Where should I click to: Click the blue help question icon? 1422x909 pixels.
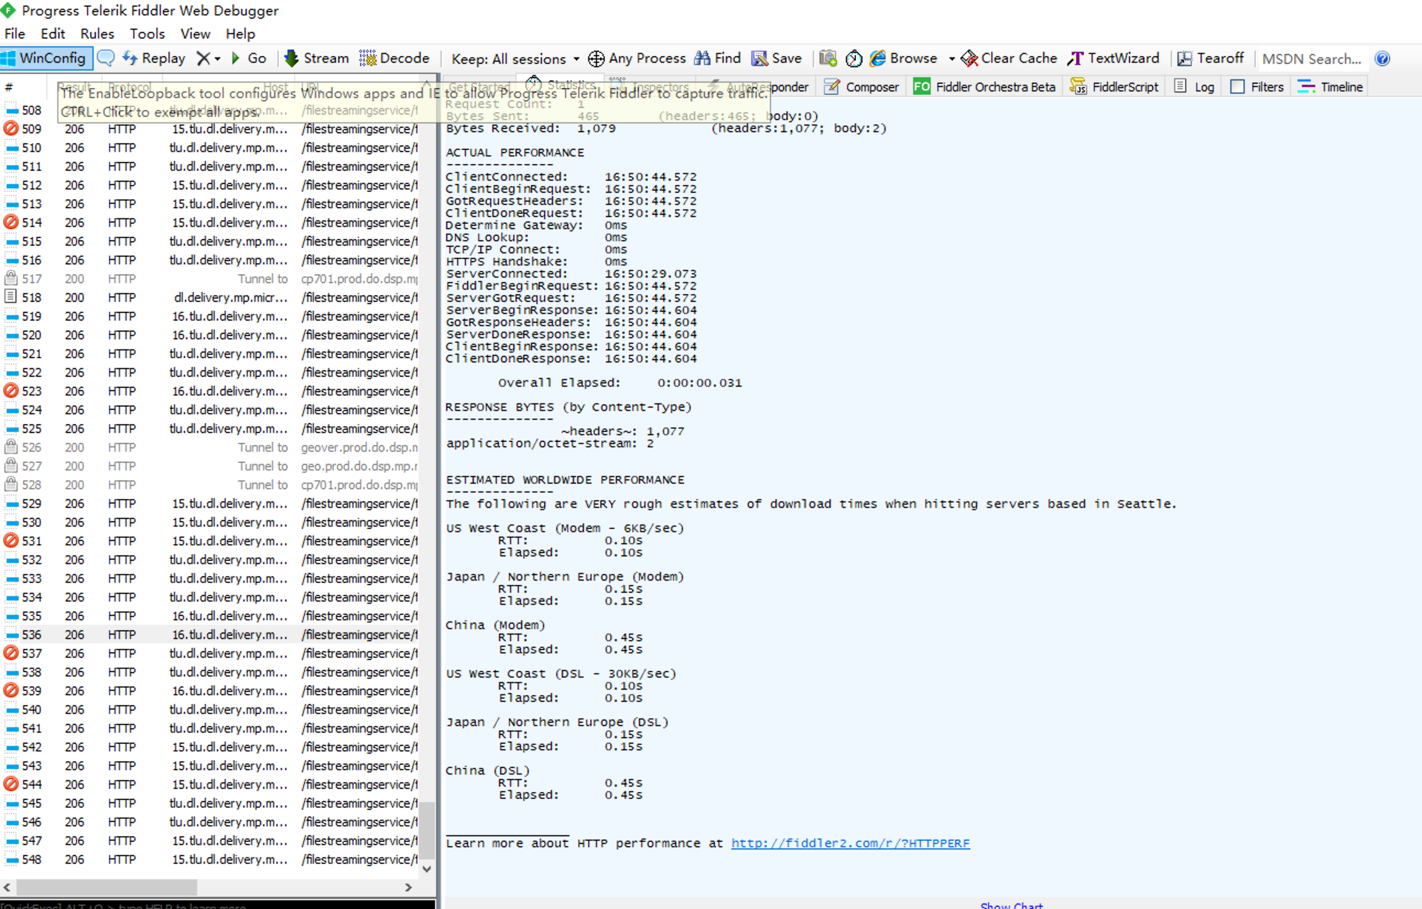coord(1382,58)
